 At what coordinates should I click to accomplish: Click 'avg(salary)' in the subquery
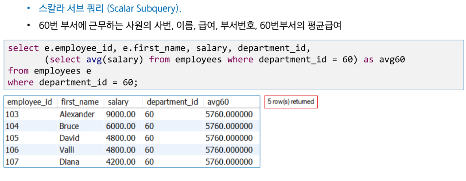pyautogui.click(x=115, y=60)
